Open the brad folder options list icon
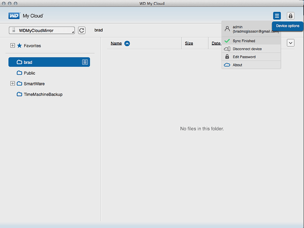The width and height of the screenshot is (304, 228). (85, 62)
